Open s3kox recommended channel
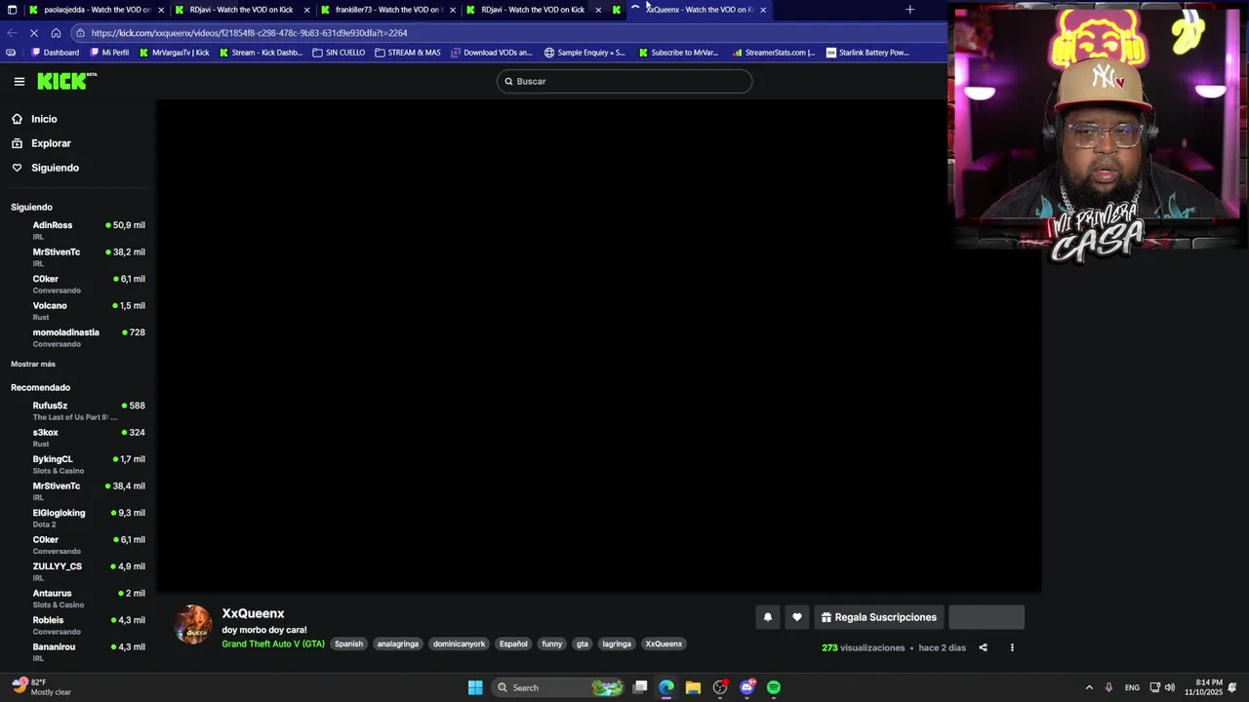1249x702 pixels. 78,438
